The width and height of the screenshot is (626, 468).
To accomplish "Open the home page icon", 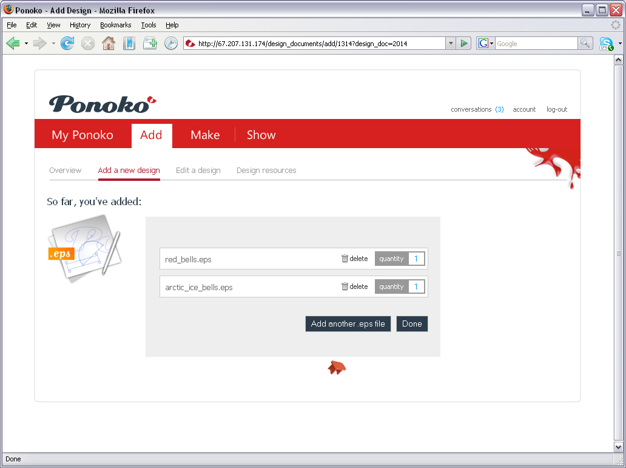I will point(109,43).
